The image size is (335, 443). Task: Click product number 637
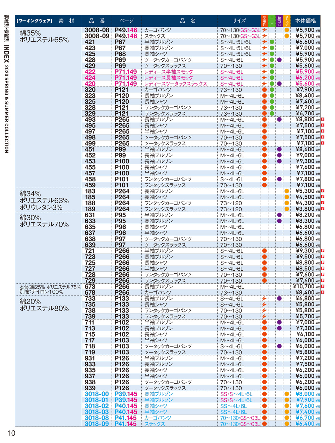point(90,233)
